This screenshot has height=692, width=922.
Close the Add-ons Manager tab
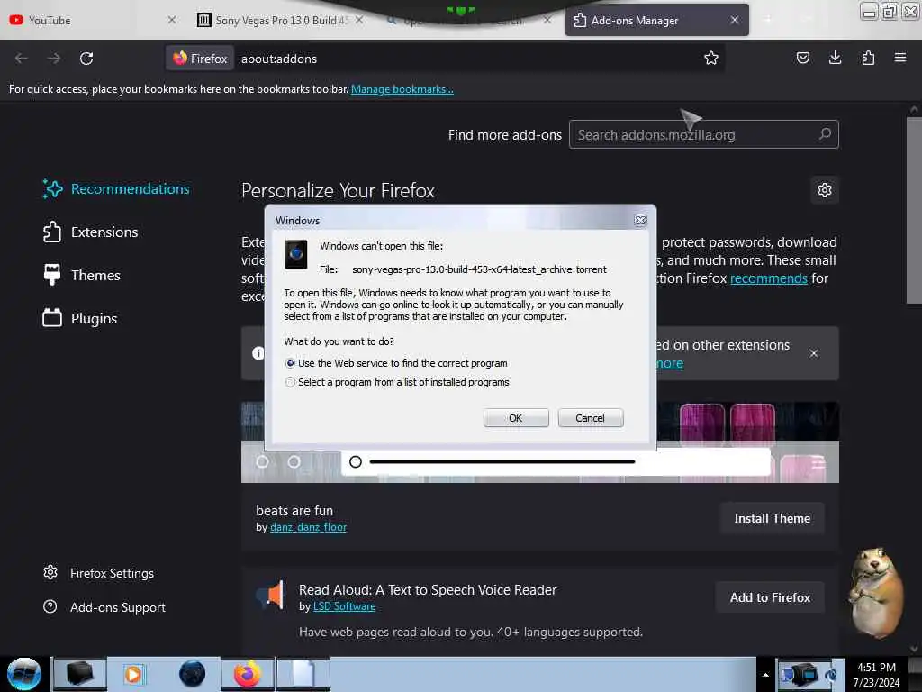click(735, 20)
